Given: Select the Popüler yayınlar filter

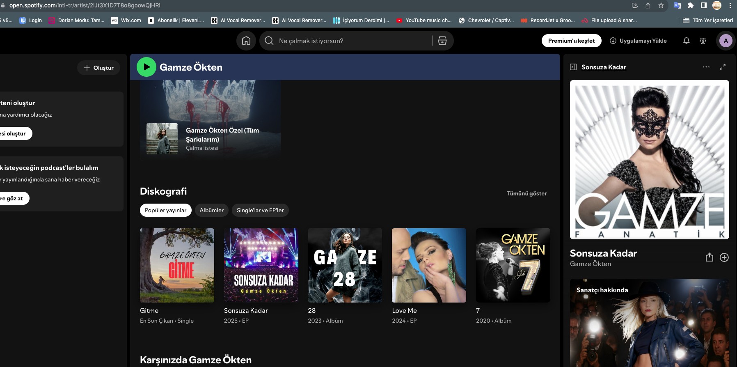Looking at the screenshot, I should [165, 210].
